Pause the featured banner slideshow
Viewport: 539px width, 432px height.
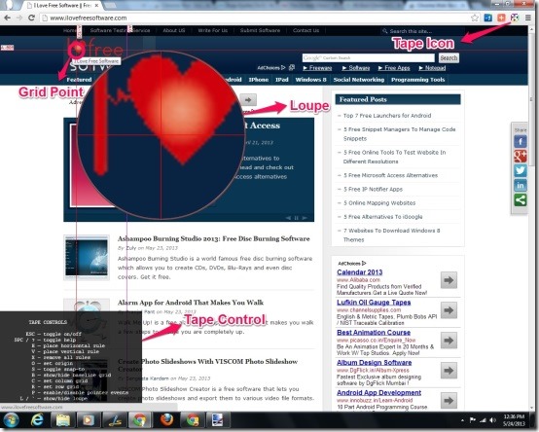point(297,218)
